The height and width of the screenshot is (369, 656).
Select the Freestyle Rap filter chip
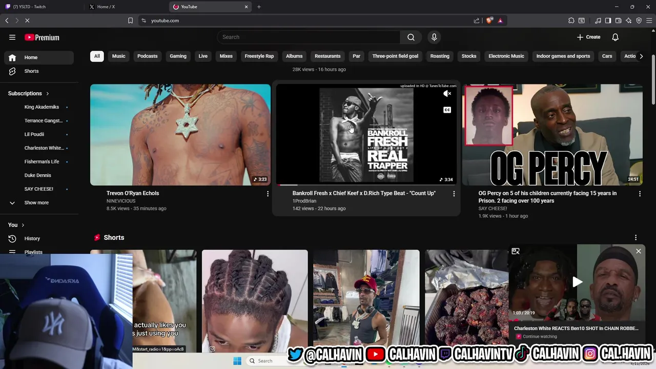(259, 56)
